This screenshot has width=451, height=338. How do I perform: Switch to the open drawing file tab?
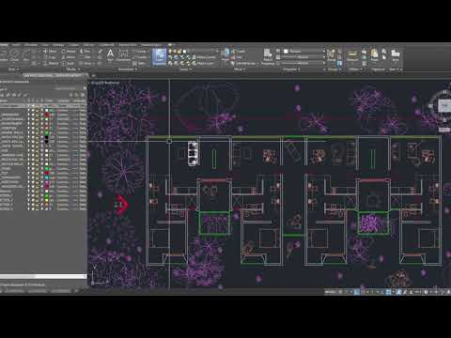tap(54, 75)
